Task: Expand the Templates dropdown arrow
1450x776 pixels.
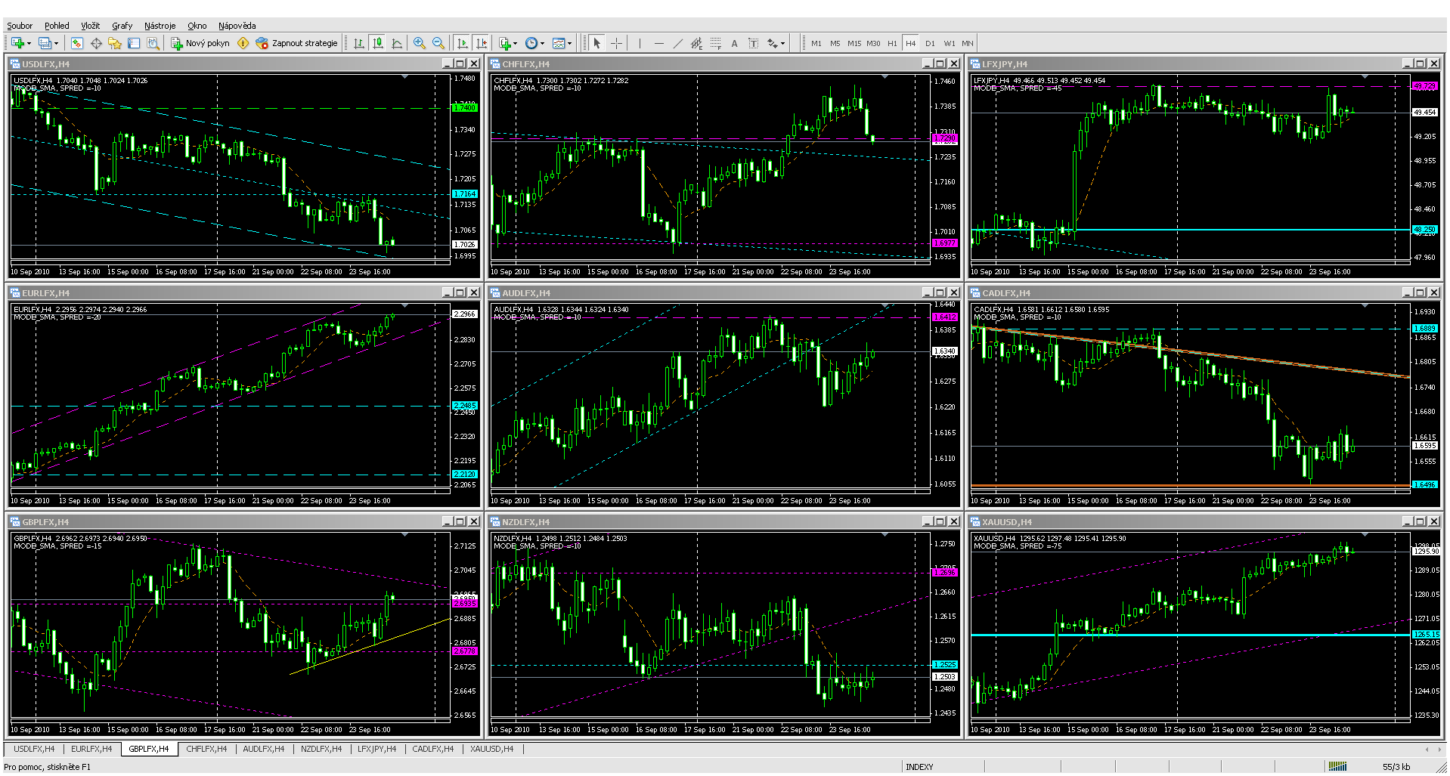Action: (x=569, y=44)
